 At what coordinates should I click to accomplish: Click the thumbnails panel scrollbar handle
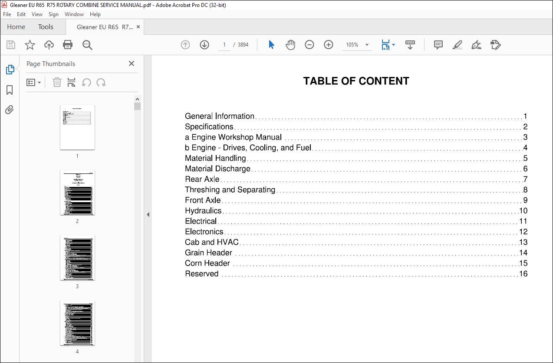point(138,106)
